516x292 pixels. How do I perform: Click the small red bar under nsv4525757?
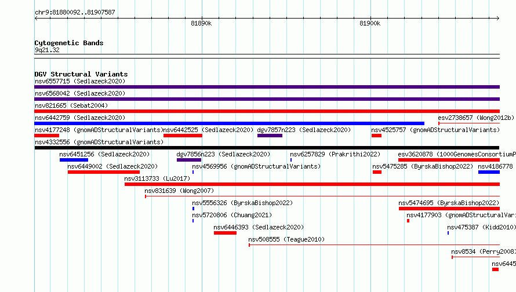click(376, 136)
